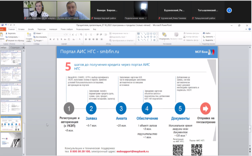This screenshot has width=252, height=156.
Task: Open the Font Color (A) swatch
Action: 79,39
